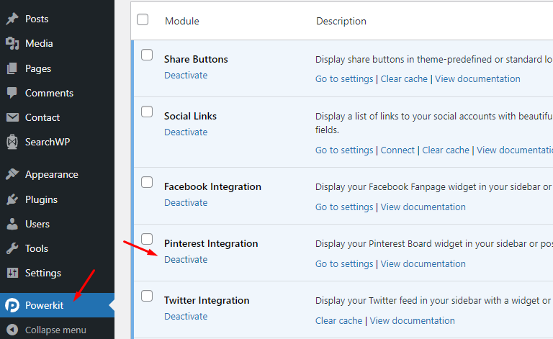
Task: Go to settings for Share Buttons
Action: [344, 79]
